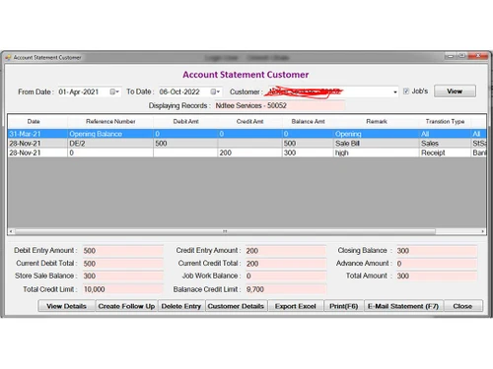Click the Balanace Credit Limit field
Screen dimensions: 493x369
tap(286, 289)
